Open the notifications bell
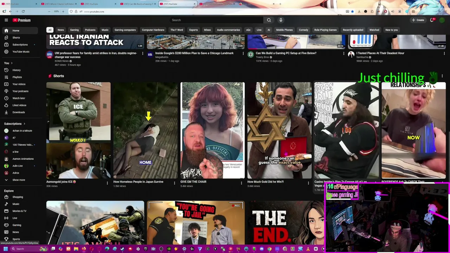 [x=432, y=20]
